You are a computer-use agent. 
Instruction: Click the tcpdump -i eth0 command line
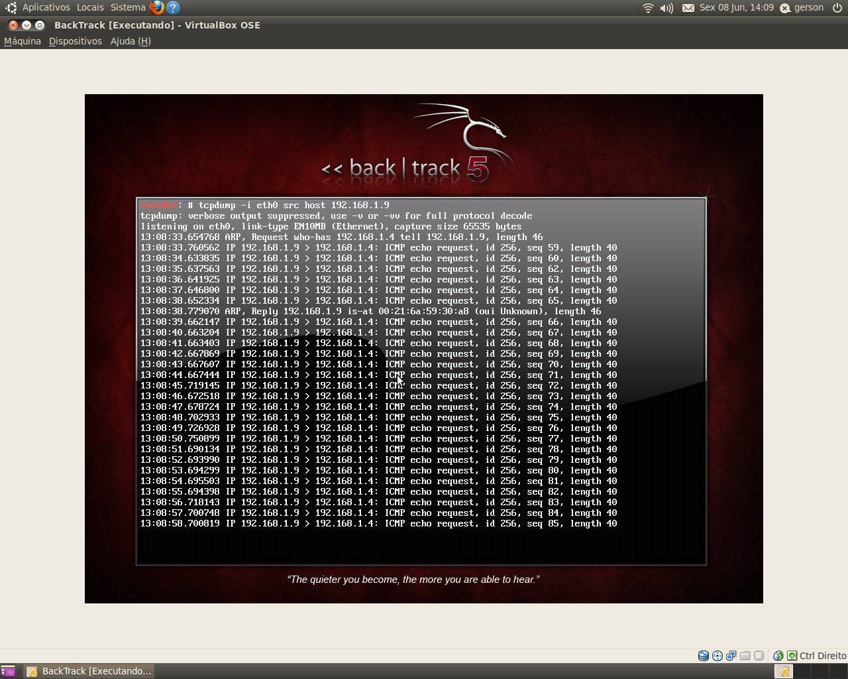point(265,206)
